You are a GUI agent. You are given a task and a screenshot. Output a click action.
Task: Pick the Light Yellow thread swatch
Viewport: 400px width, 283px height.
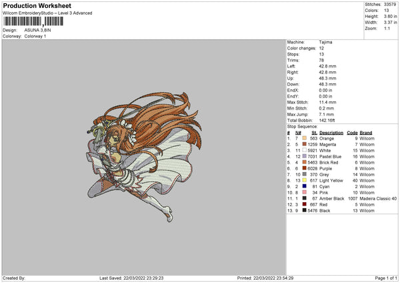pyautogui.click(x=305, y=180)
